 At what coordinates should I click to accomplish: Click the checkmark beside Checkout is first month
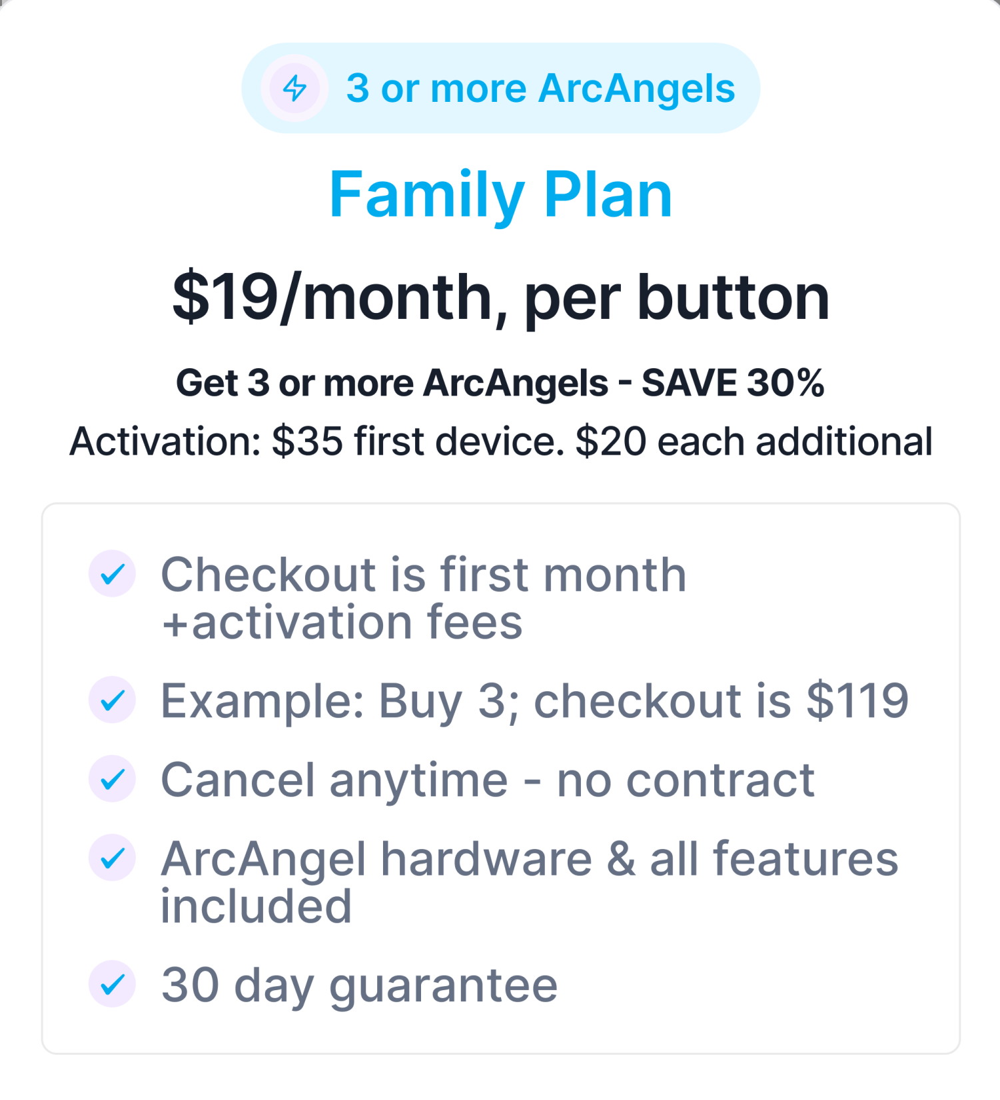pos(113,573)
